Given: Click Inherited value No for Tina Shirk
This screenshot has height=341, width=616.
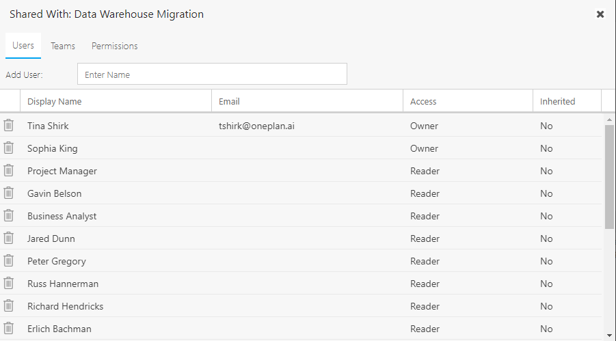Looking at the screenshot, I should tap(567, 126).
